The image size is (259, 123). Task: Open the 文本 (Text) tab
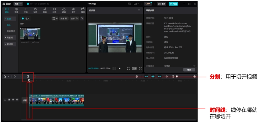26,10
